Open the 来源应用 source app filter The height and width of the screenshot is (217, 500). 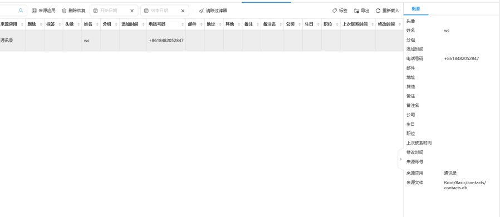[43, 11]
